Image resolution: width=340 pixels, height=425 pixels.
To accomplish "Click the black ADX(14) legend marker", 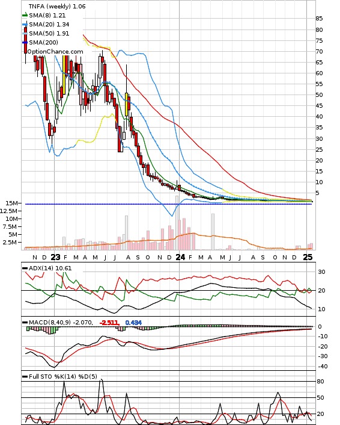I will pos(25,268).
